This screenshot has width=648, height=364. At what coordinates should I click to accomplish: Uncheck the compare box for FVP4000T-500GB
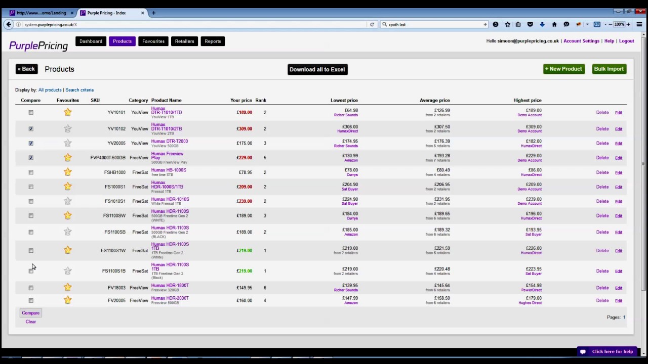tap(31, 158)
